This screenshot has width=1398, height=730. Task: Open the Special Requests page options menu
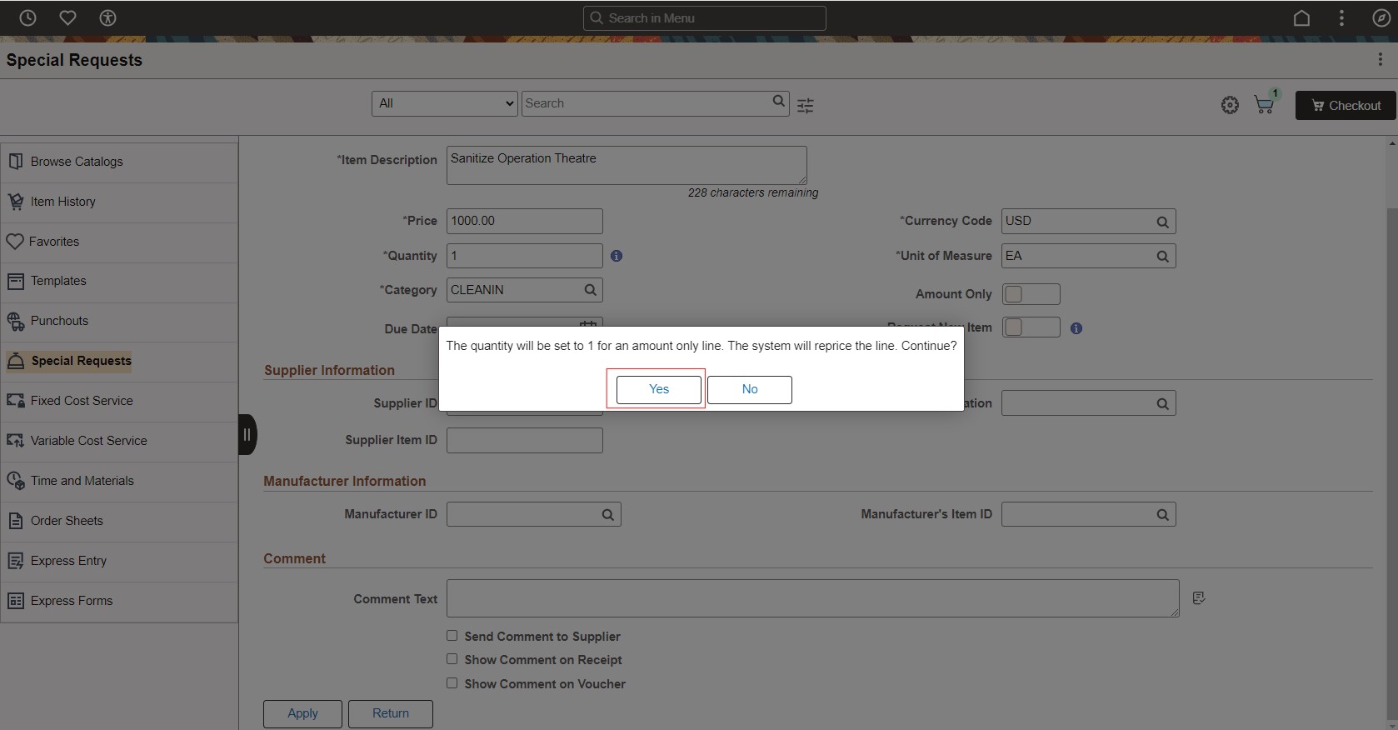click(1380, 59)
